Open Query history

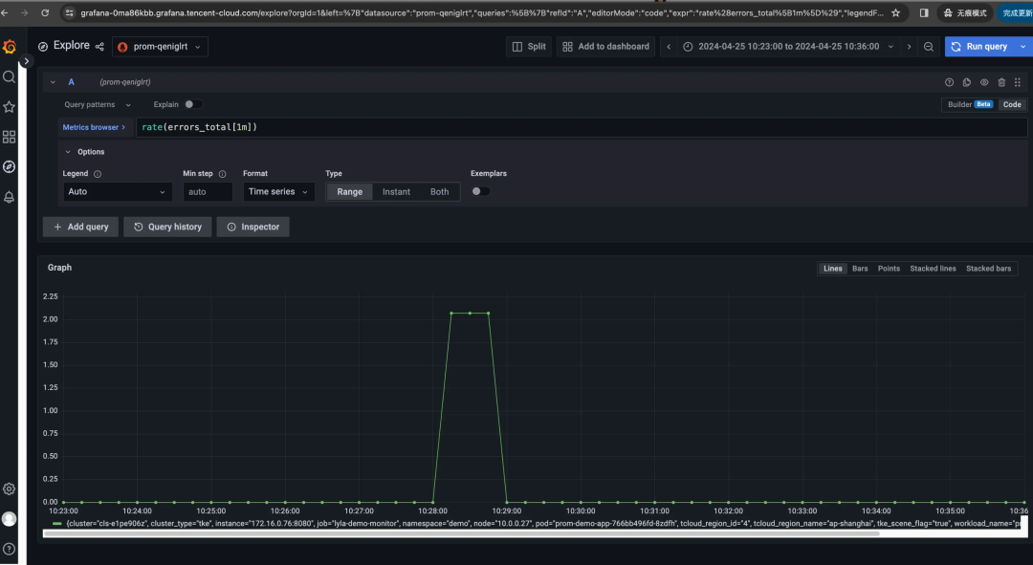coord(167,227)
